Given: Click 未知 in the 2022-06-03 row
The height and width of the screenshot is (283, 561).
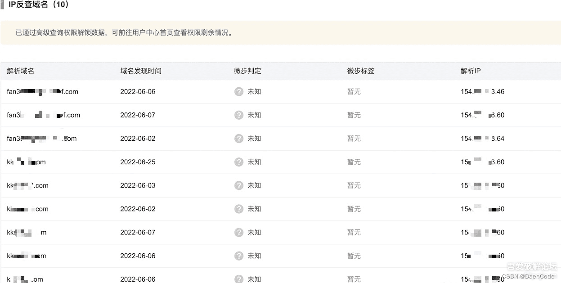Looking at the screenshot, I should [x=254, y=185].
